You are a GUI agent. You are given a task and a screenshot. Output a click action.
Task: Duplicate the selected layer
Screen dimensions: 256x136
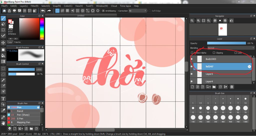(x=220, y=87)
